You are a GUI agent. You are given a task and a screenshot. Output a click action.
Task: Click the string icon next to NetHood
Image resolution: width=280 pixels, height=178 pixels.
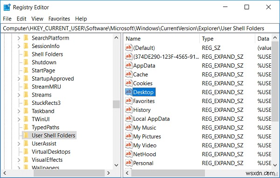point(129,154)
